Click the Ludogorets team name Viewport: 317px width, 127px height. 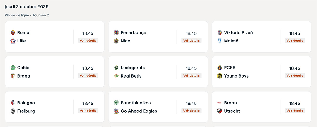tap(133, 68)
